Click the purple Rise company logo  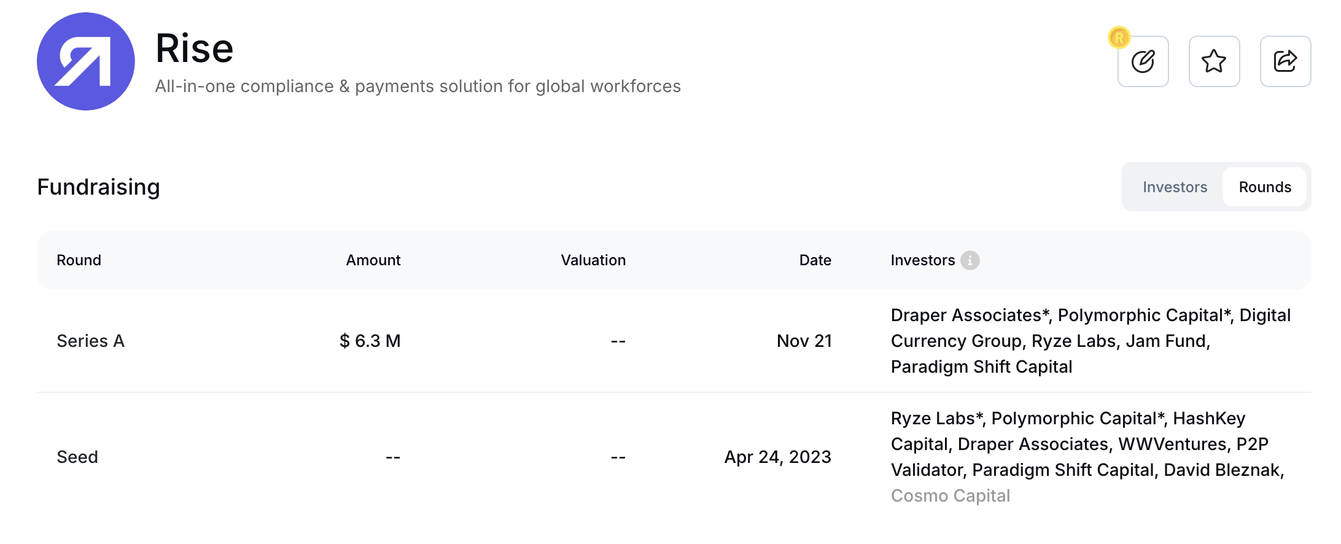[x=87, y=59]
